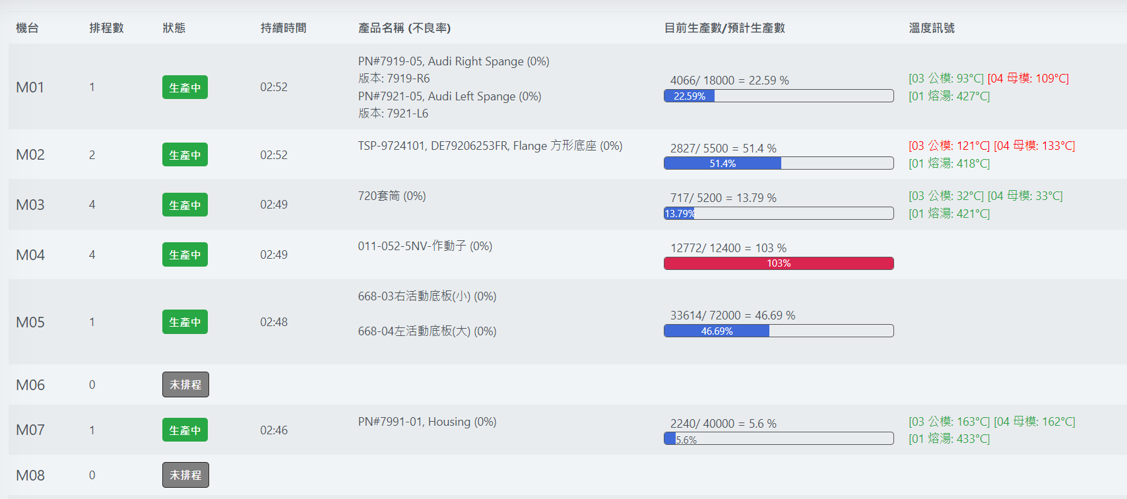Click the M01 生產中 status badge

coord(185,87)
